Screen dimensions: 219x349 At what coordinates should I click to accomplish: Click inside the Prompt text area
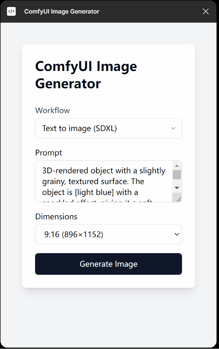coord(104,181)
